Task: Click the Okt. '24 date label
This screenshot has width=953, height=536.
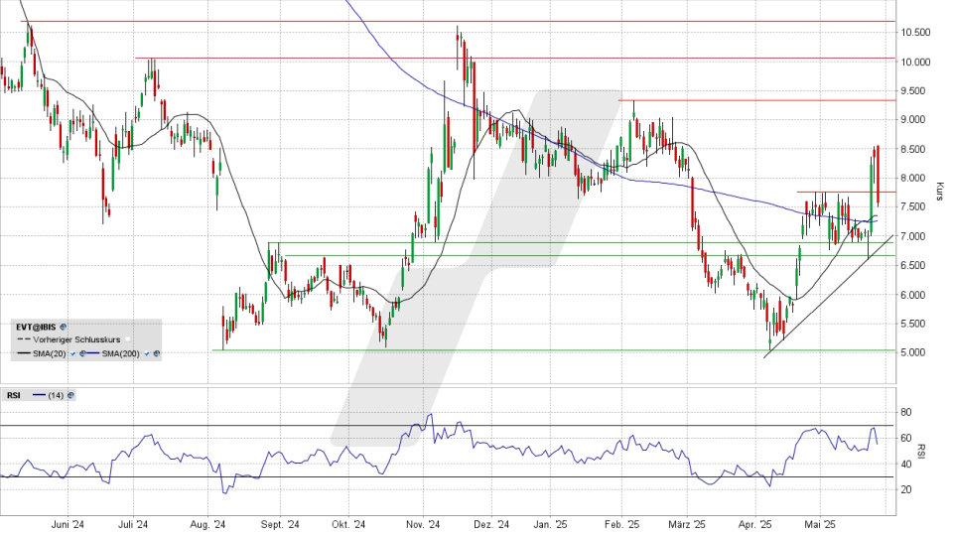Action: coord(348,524)
